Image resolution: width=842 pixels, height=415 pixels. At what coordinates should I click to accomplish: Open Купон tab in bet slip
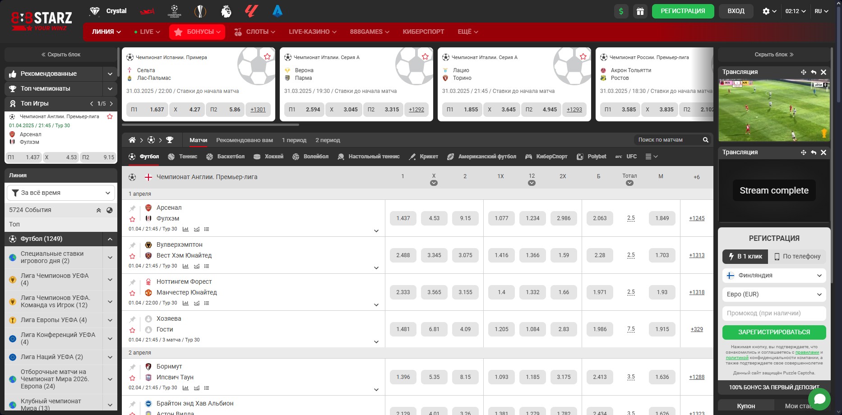[746, 406]
